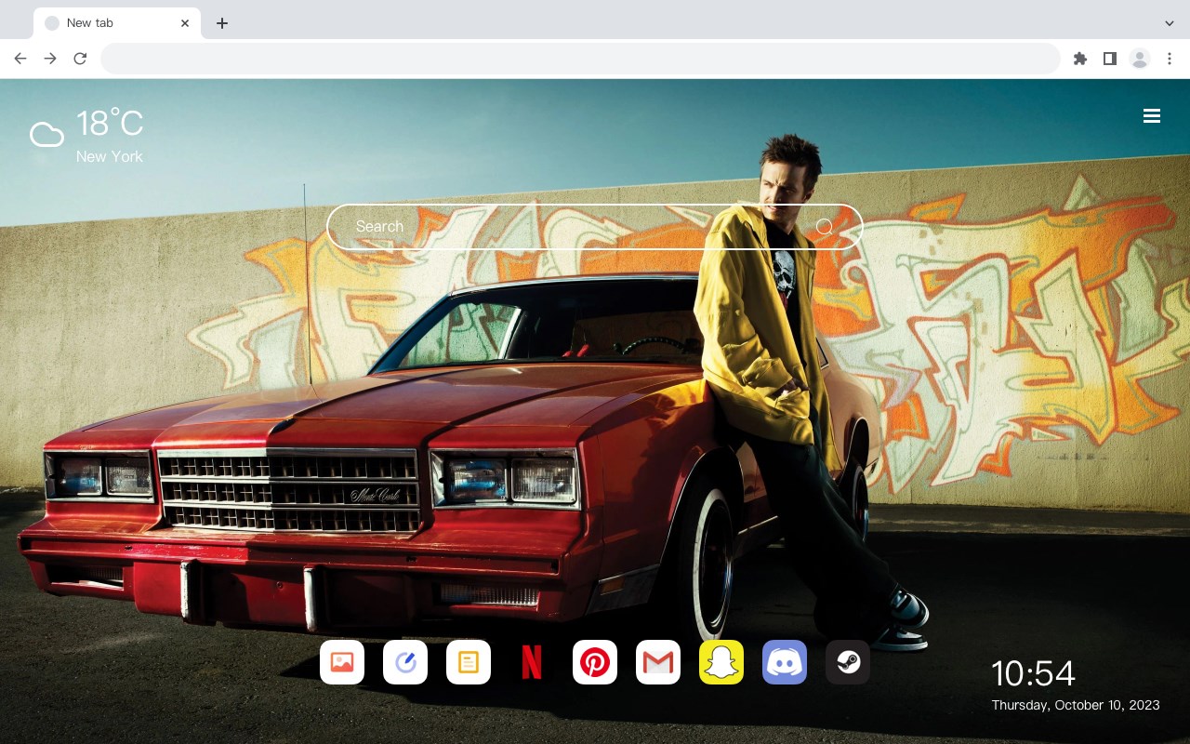Screen dimensions: 1190x744
Task: Click the 18°C temperature reading
Action: point(110,123)
